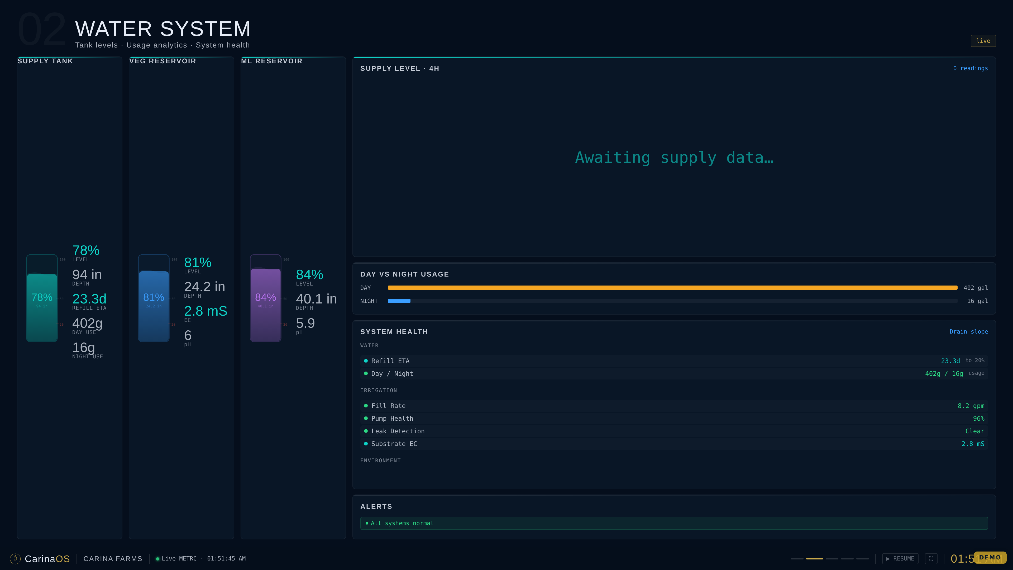This screenshot has width=1013, height=570.
Task: Click the CarinaOS logo icon
Action: click(15, 559)
